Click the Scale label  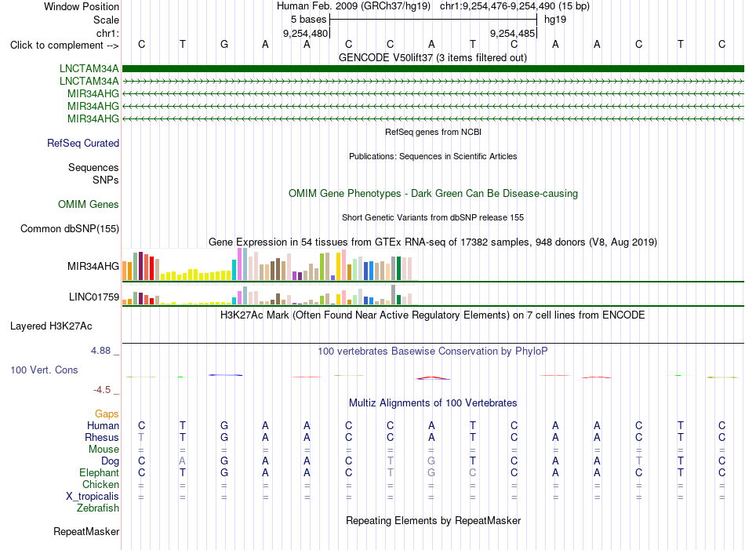106,20
